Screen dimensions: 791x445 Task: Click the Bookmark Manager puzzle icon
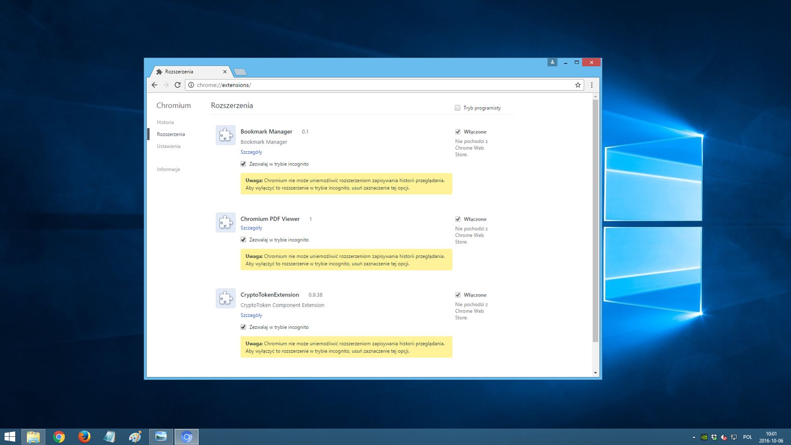(x=226, y=135)
